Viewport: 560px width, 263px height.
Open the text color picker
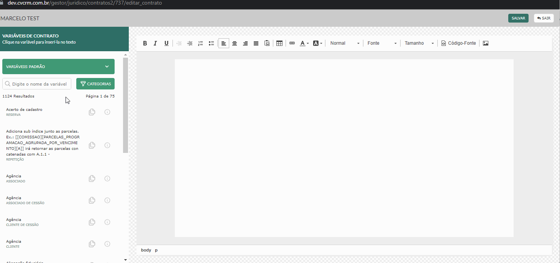(x=304, y=43)
